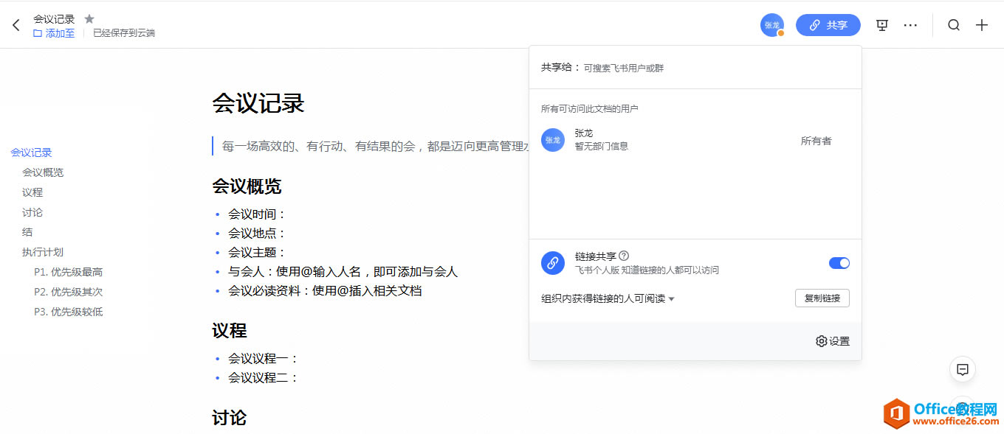Image resolution: width=1004 pixels, height=434 pixels.
Task: Click the 会议地点： bullet line
Action: pyautogui.click(x=257, y=234)
